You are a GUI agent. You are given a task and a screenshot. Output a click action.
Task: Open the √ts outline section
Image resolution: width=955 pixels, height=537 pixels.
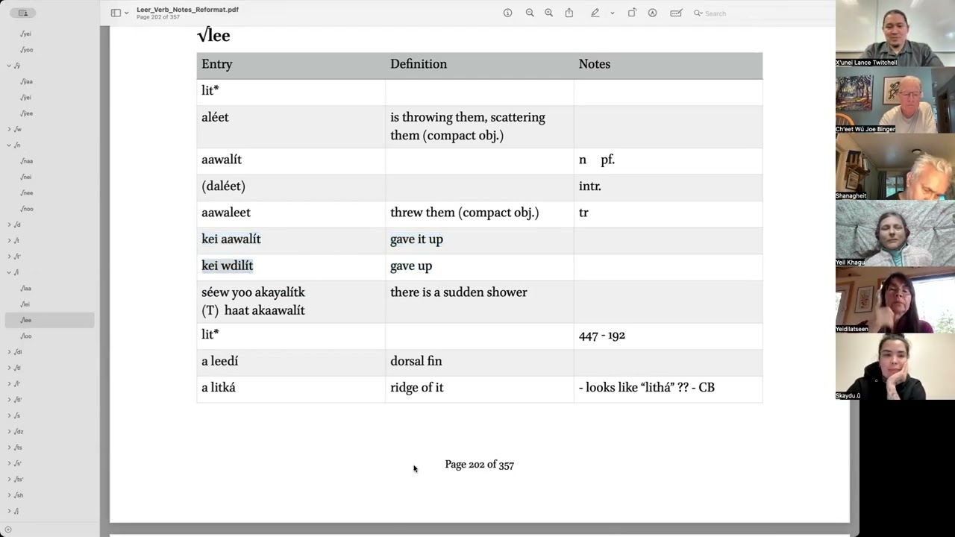18,447
